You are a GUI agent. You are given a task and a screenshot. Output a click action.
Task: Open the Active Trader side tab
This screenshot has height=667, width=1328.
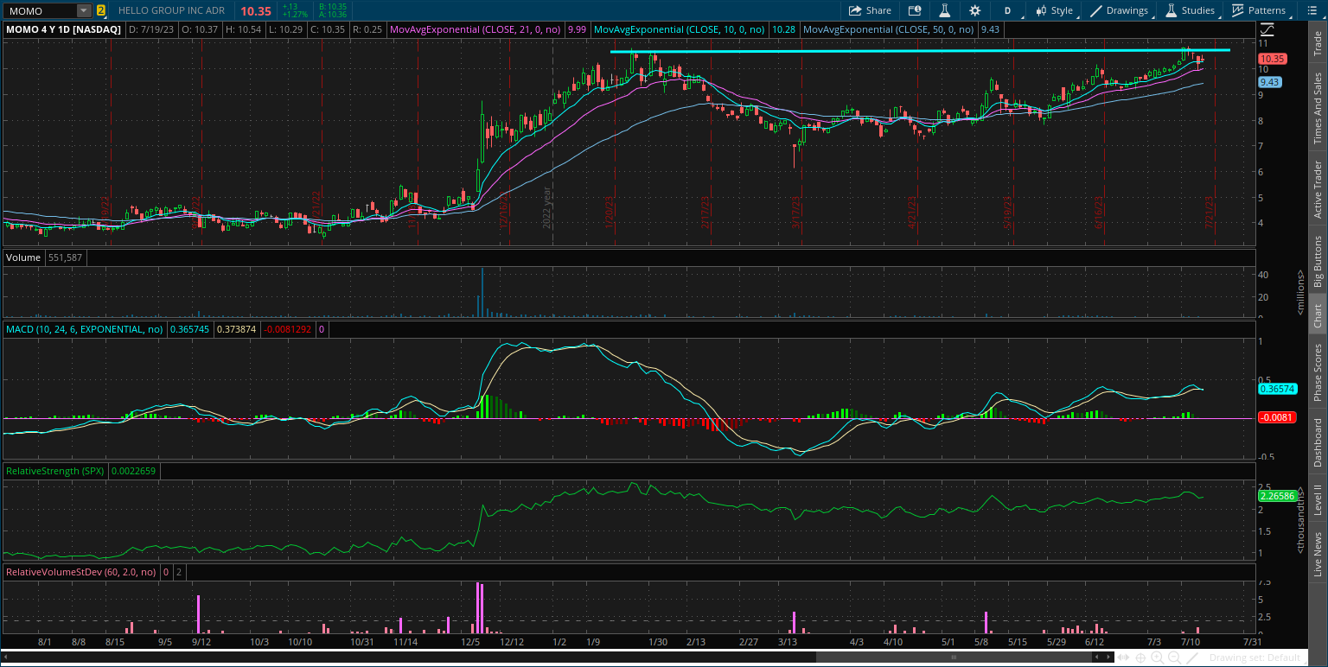coord(1318,188)
